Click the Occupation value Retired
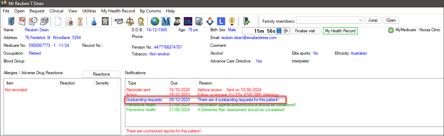This screenshot has height=136, width=444. 35,53
